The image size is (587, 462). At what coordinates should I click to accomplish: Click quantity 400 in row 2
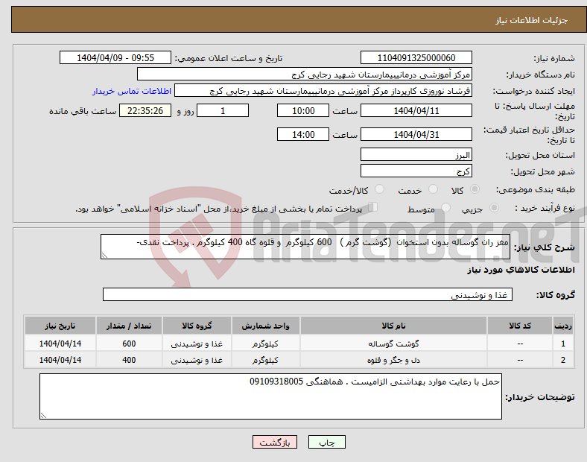(x=129, y=360)
